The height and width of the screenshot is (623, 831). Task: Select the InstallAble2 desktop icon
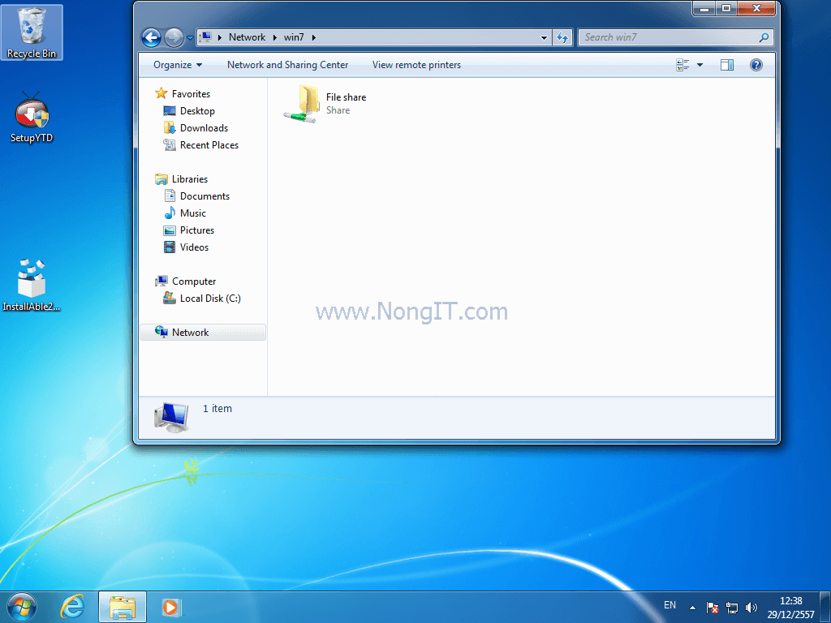click(32, 285)
